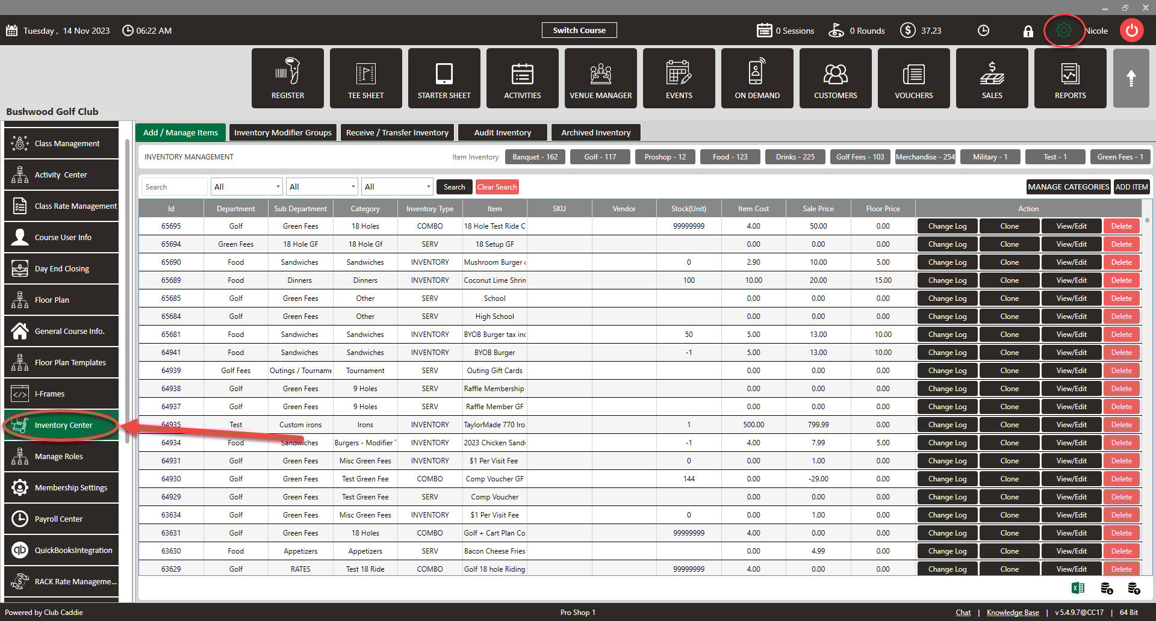Switch to Receive / Transfer Inventory tab
The width and height of the screenshot is (1156, 621).
pos(397,132)
